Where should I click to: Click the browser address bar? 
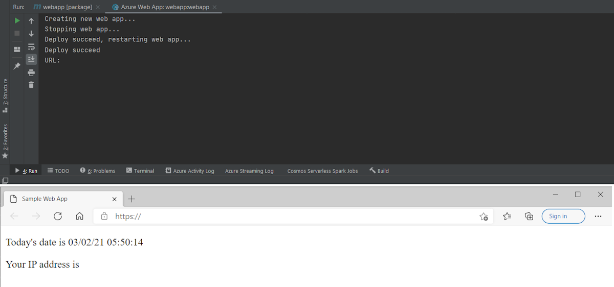coord(293,217)
